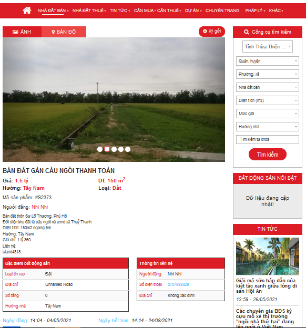The height and width of the screenshot is (328, 306).
Task: Click the poster name Nhi Nhi link
Action: pyautogui.click(x=40, y=207)
